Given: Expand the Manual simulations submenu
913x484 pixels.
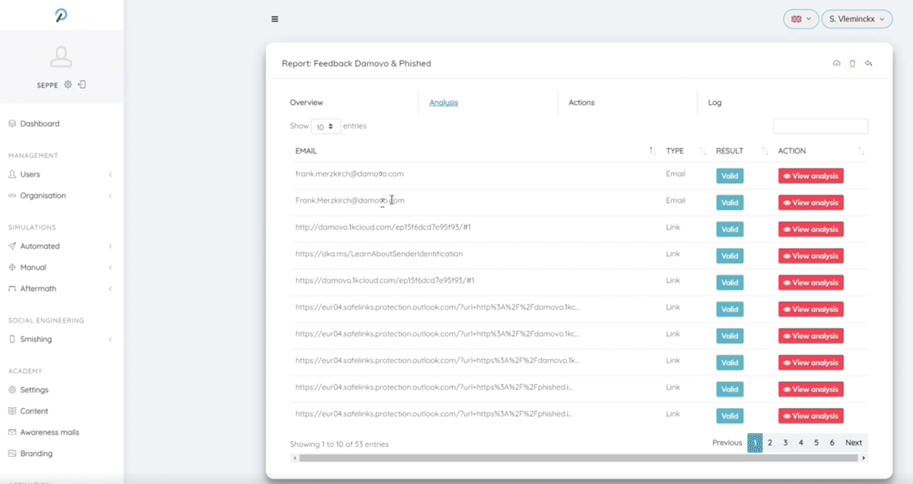Looking at the screenshot, I should (110, 267).
